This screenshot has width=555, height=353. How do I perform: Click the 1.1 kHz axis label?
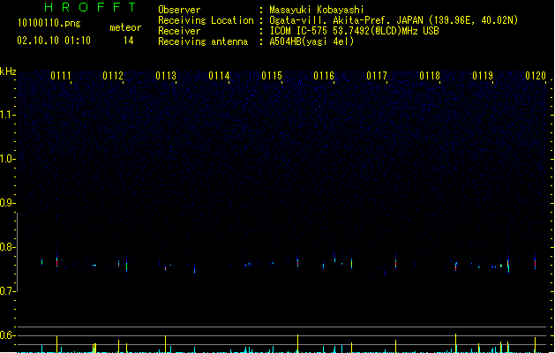click(x=7, y=115)
